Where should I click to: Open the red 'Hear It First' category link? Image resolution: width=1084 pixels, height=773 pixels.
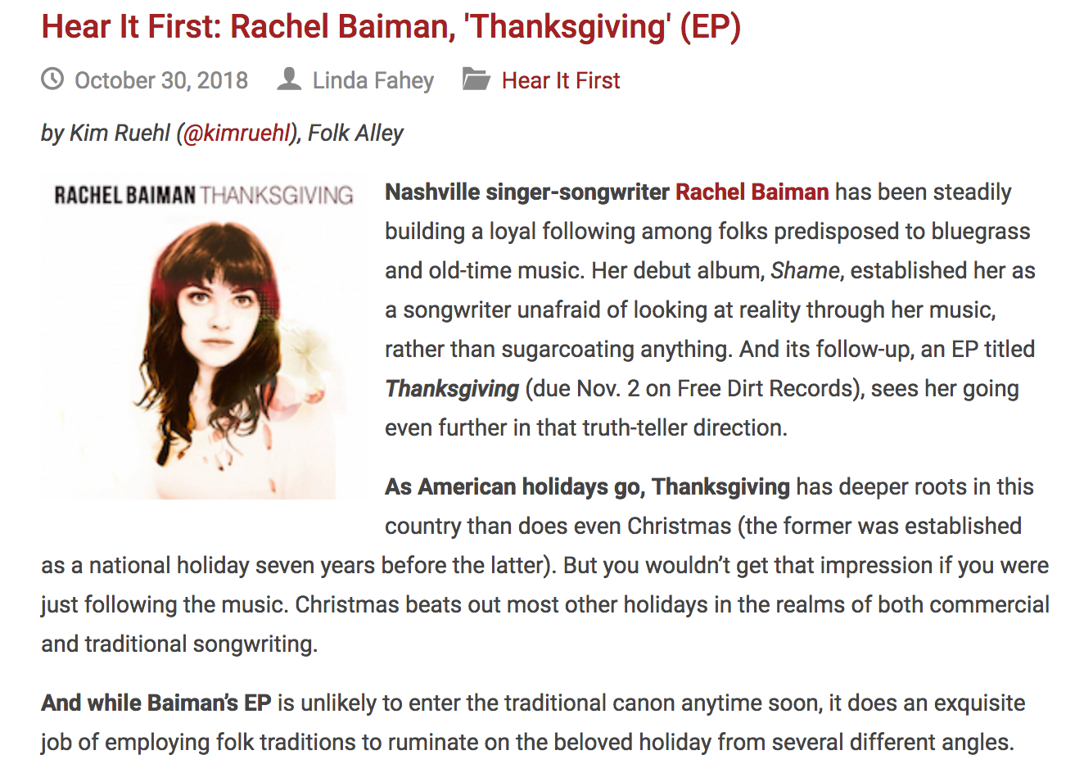(x=561, y=80)
